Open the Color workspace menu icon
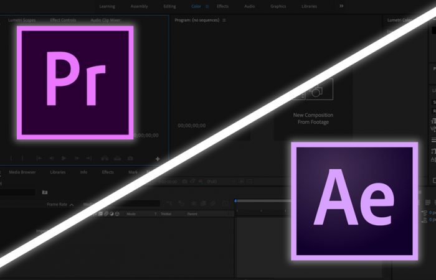Viewport: 436px width, 280px height. (207, 6)
